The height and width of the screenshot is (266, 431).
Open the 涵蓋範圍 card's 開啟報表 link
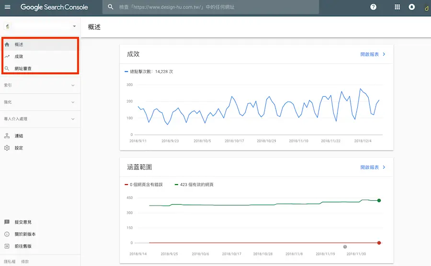369,167
